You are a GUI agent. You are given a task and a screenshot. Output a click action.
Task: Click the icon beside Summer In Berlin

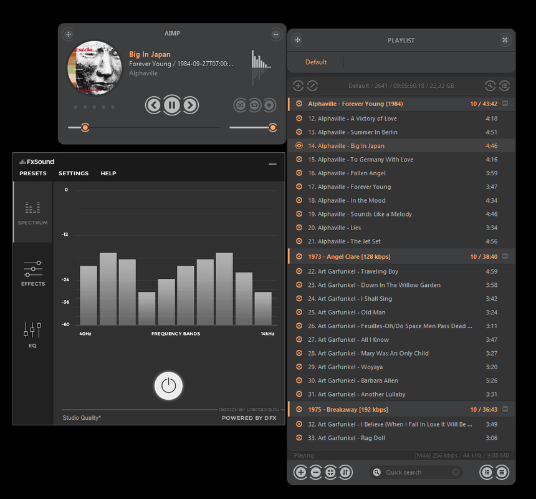(x=299, y=132)
